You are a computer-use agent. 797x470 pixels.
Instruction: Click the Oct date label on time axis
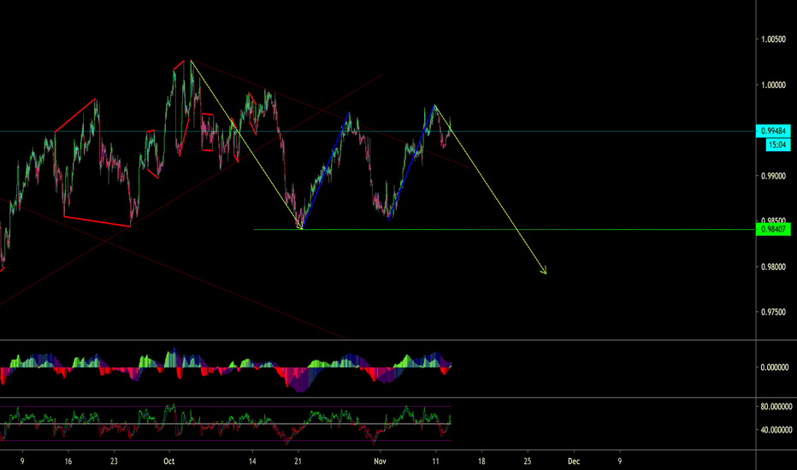point(169,461)
